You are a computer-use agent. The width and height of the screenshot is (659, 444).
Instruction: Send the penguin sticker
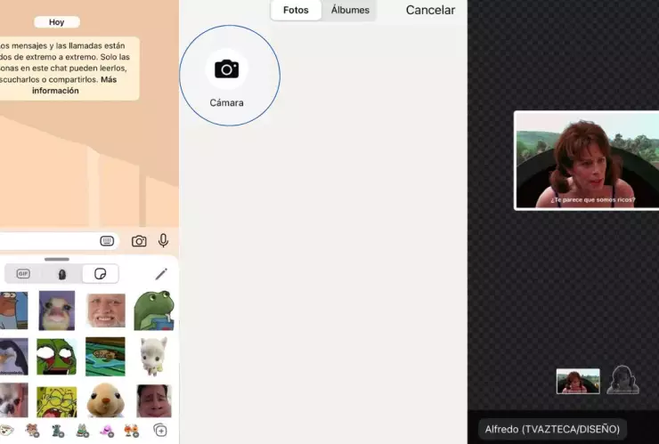(x=14, y=357)
